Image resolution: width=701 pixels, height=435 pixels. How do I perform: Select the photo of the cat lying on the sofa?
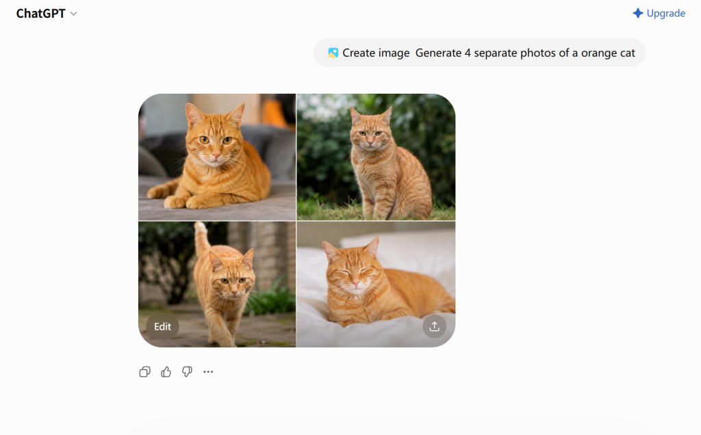[x=217, y=157]
